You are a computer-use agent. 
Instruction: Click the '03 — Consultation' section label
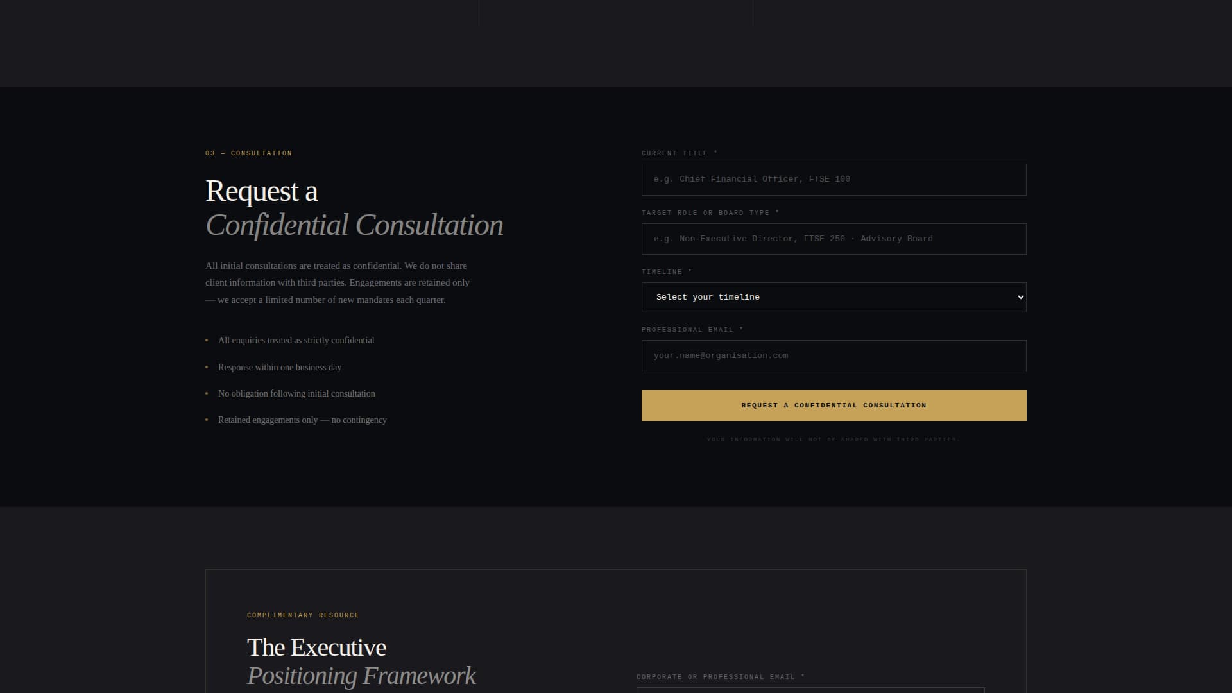click(x=248, y=153)
